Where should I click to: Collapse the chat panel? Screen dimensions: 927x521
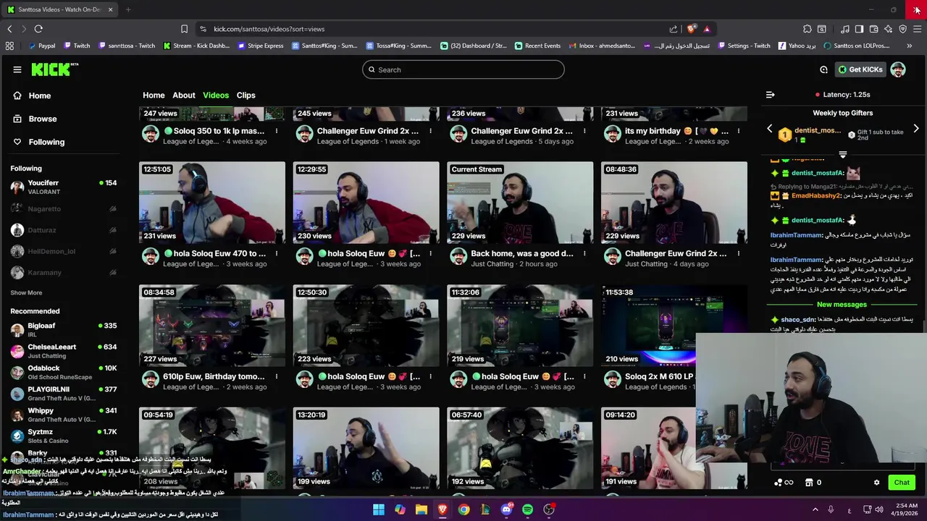pyautogui.click(x=770, y=95)
